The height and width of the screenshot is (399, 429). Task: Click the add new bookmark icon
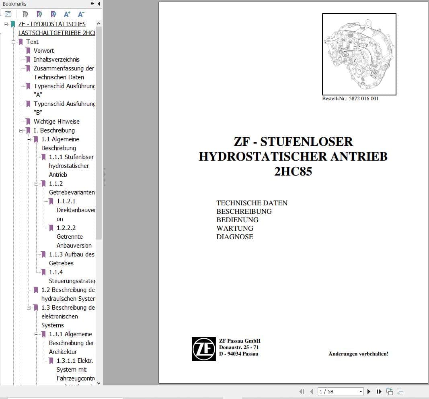click(39, 14)
